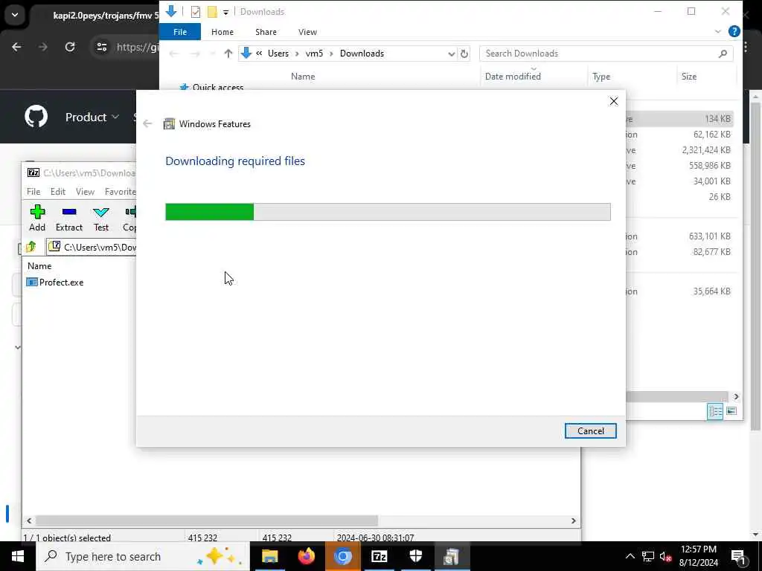Open the Home ribbon tab in Explorer
The height and width of the screenshot is (571, 762).
tap(222, 32)
